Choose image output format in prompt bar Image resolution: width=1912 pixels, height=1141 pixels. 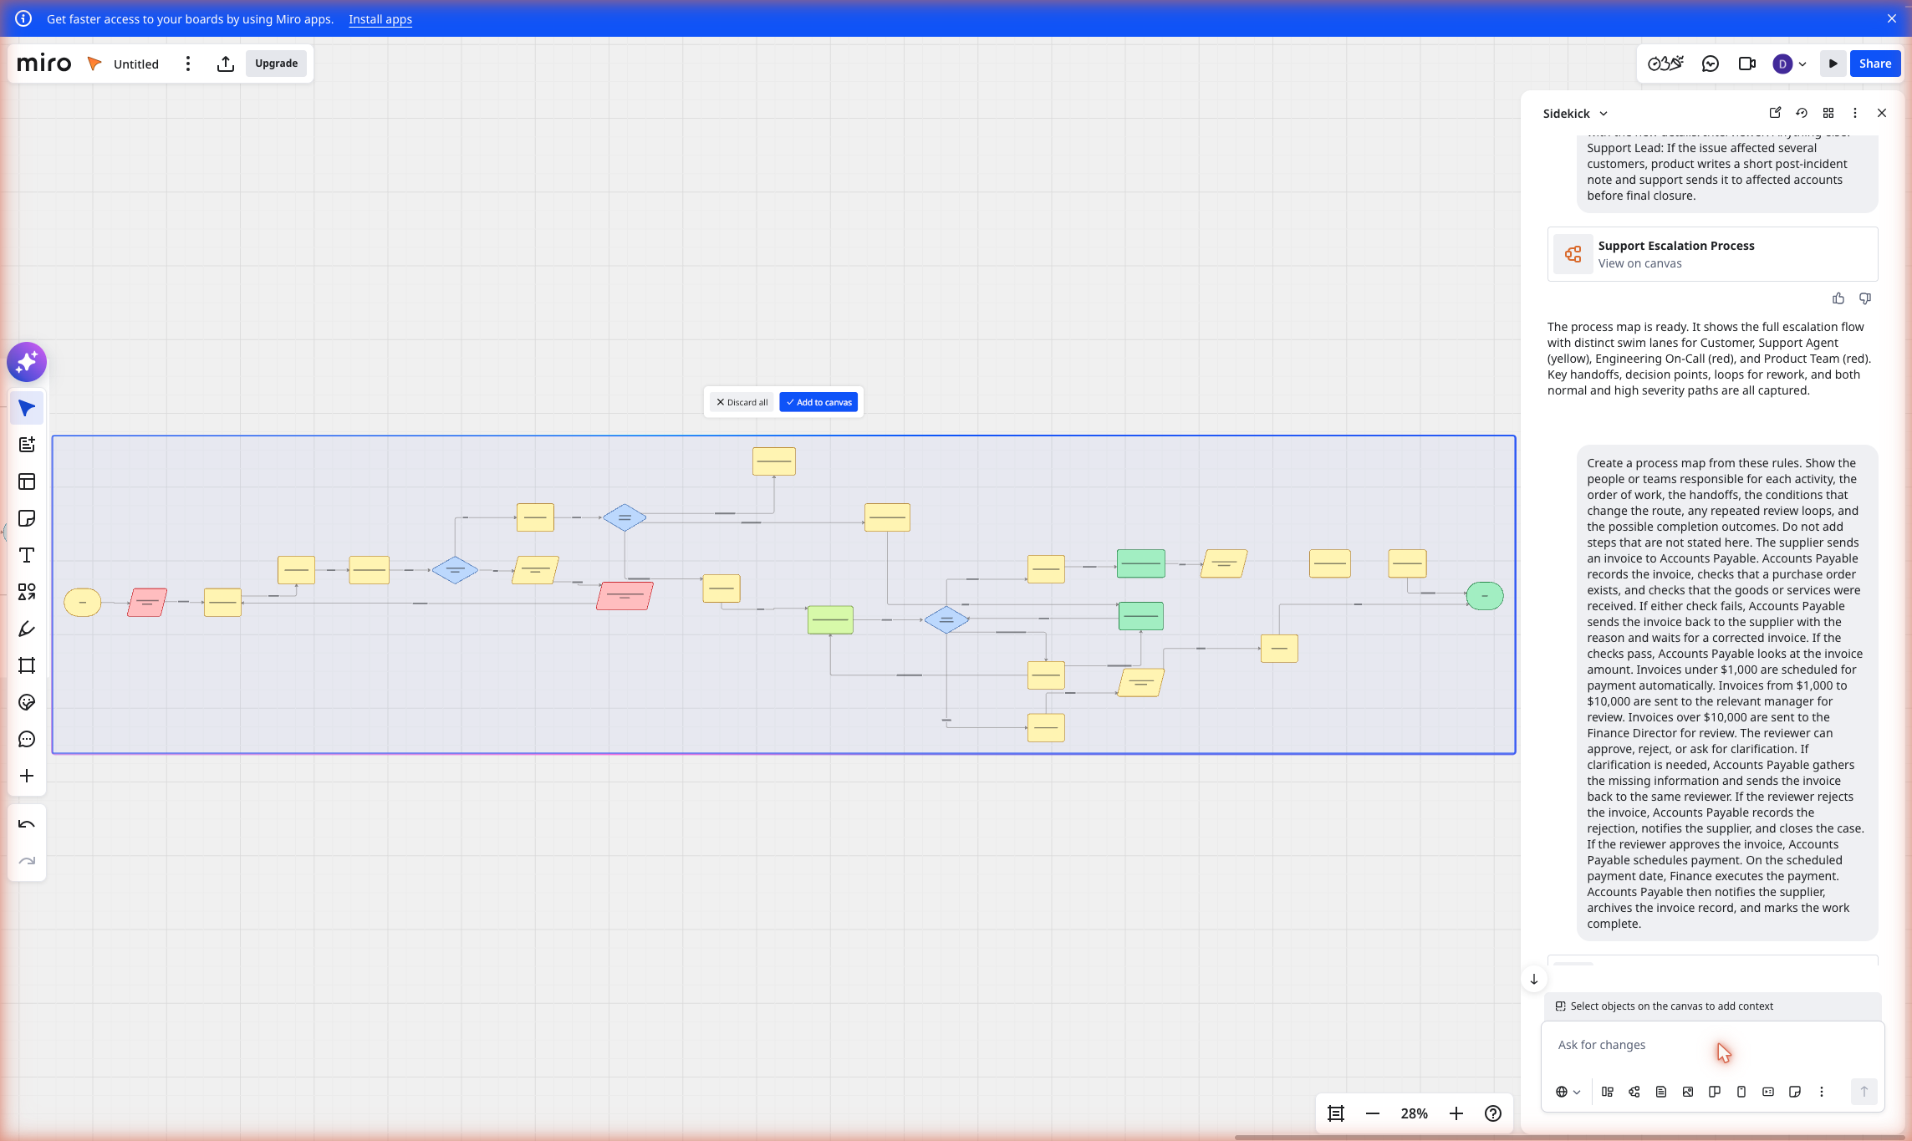[x=1688, y=1092]
